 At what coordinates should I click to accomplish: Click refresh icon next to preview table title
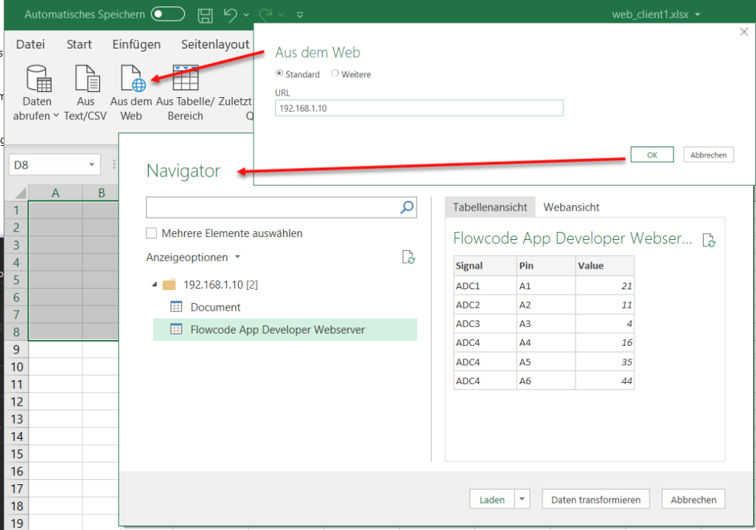tap(709, 240)
